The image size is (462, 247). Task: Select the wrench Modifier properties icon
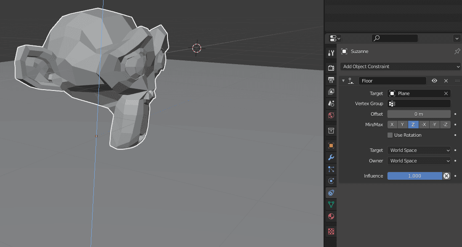pos(331,157)
